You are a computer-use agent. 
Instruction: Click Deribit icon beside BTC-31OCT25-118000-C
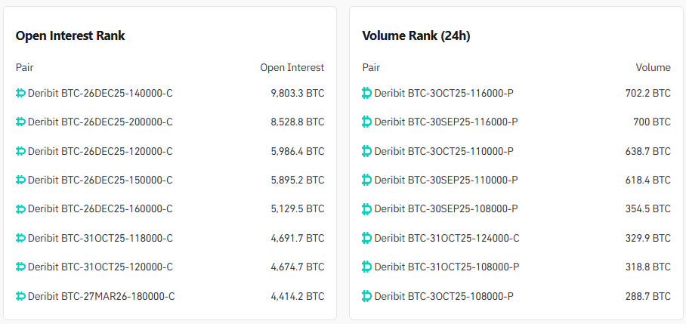(20, 239)
